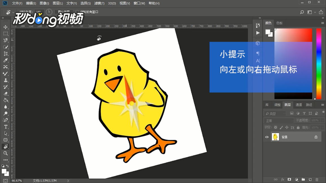Open the 窗口(W) menu

pyautogui.click(x=139, y=3)
